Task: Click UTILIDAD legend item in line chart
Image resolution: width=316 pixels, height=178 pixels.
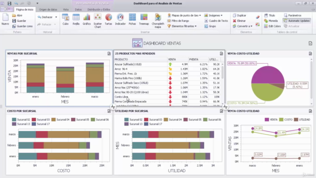Action: [302, 120]
